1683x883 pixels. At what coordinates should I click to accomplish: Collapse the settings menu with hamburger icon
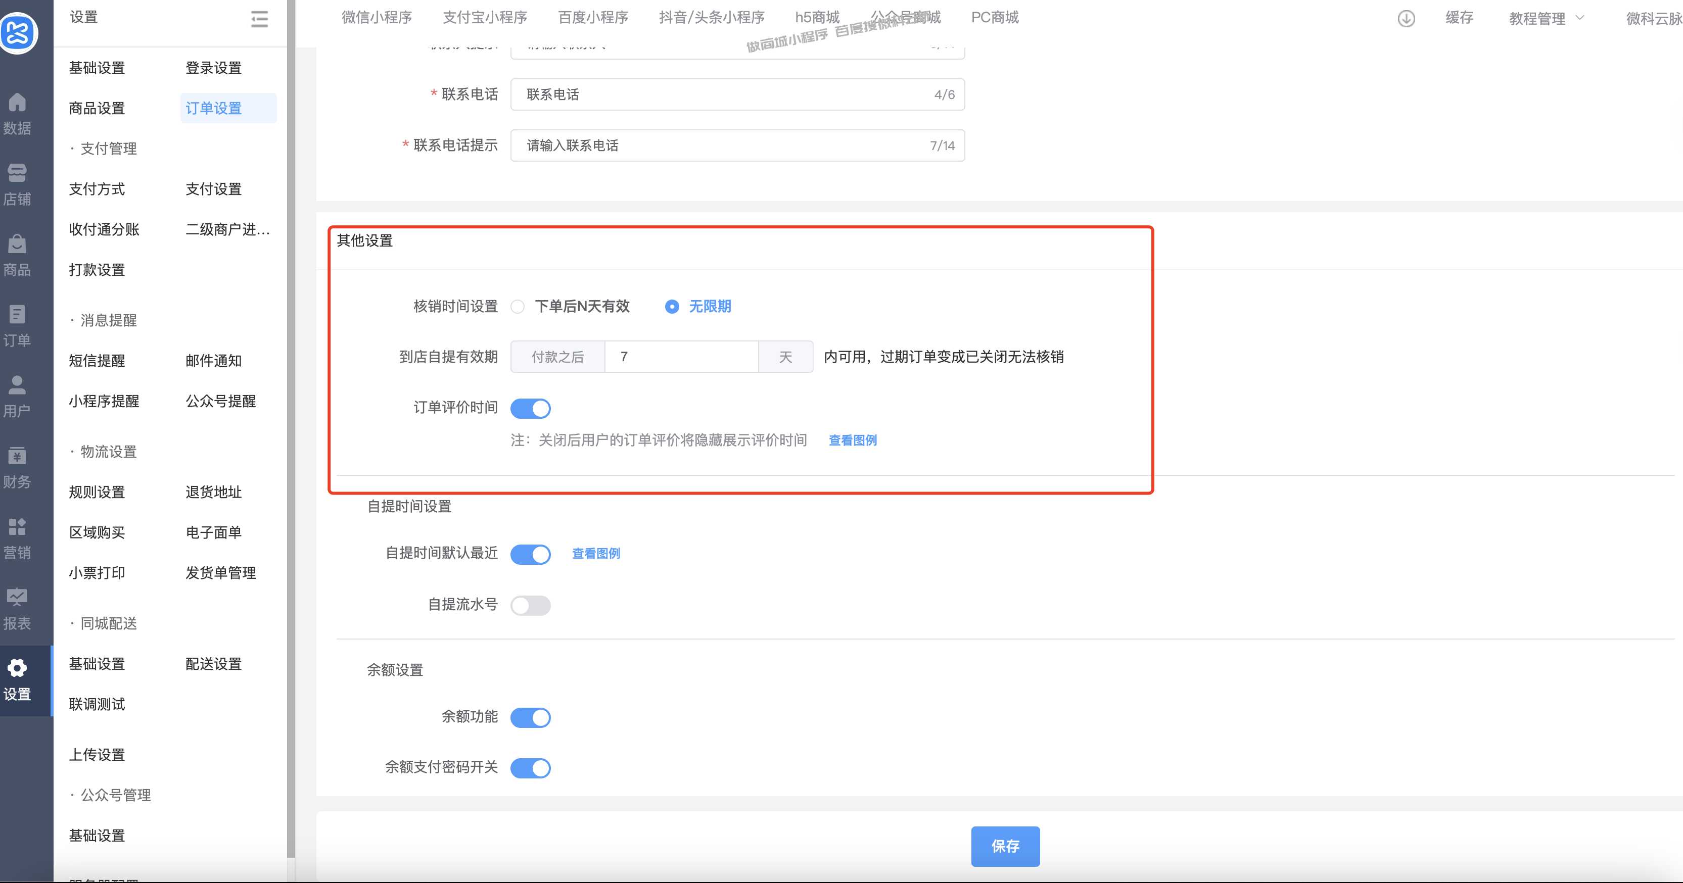click(x=259, y=19)
